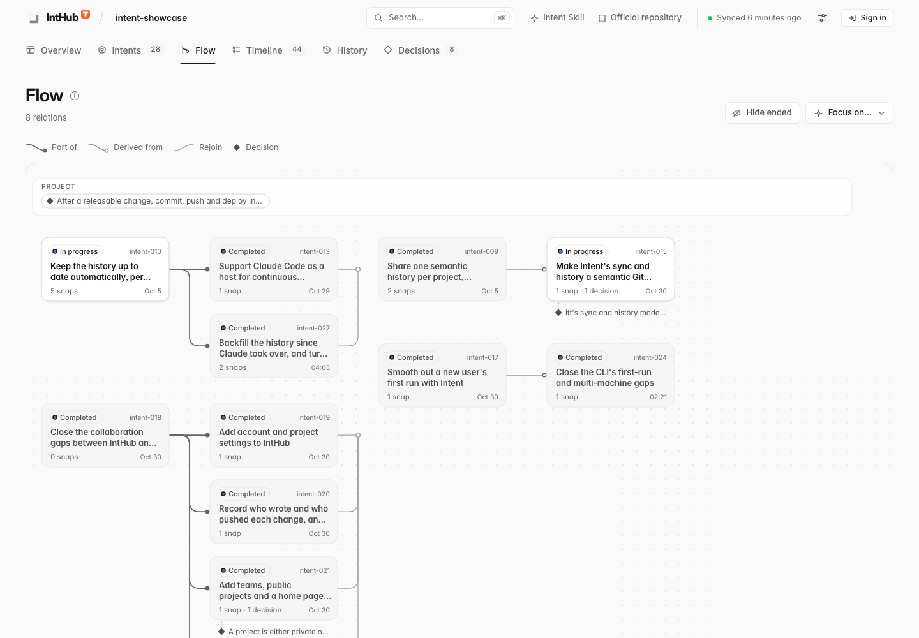The width and height of the screenshot is (919, 638).
Task: Open intent-020 card 'Record who wrote and who pushed'
Action: 274,512
